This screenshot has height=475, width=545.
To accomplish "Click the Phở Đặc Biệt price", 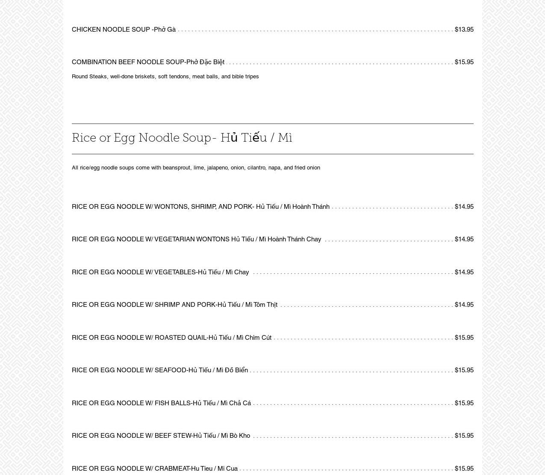I will (x=464, y=62).
